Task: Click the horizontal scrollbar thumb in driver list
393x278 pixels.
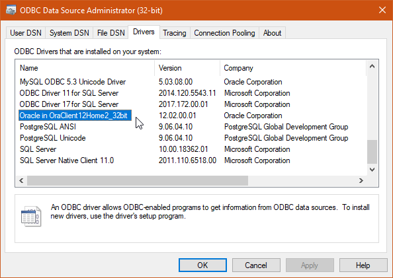Action: [138, 180]
